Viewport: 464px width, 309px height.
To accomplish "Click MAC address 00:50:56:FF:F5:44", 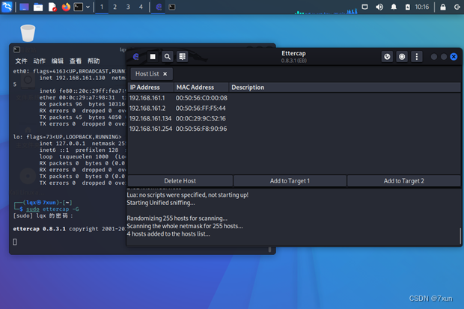I will click(x=201, y=108).
